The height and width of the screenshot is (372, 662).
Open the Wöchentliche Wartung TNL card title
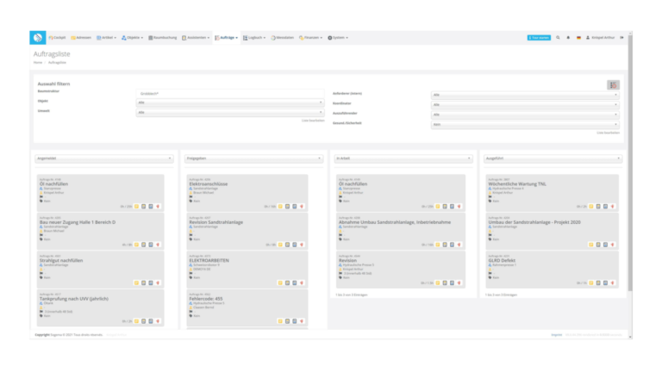pos(517,184)
